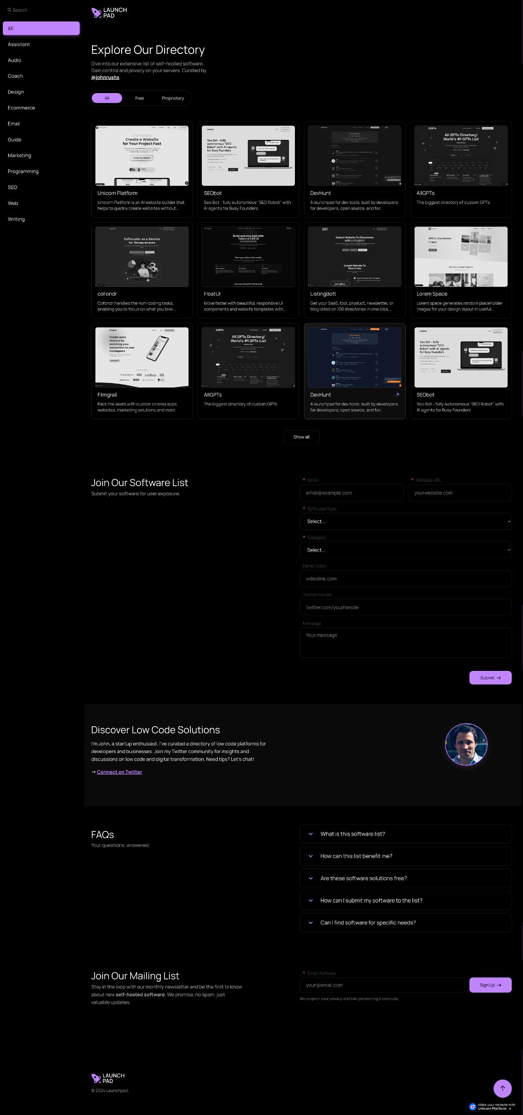
Task: Click the Website URL input field
Action: [460, 493]
